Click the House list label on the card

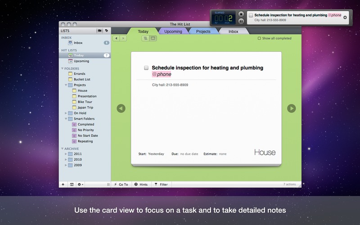tap(265, 153)
